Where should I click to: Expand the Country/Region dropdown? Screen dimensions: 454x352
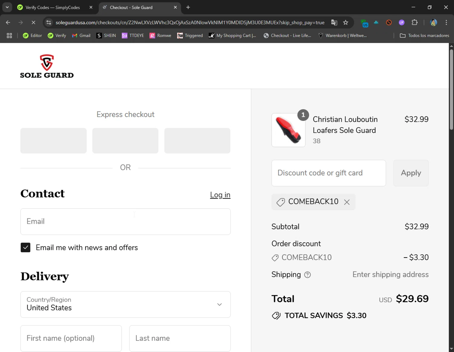click(125, 304)
